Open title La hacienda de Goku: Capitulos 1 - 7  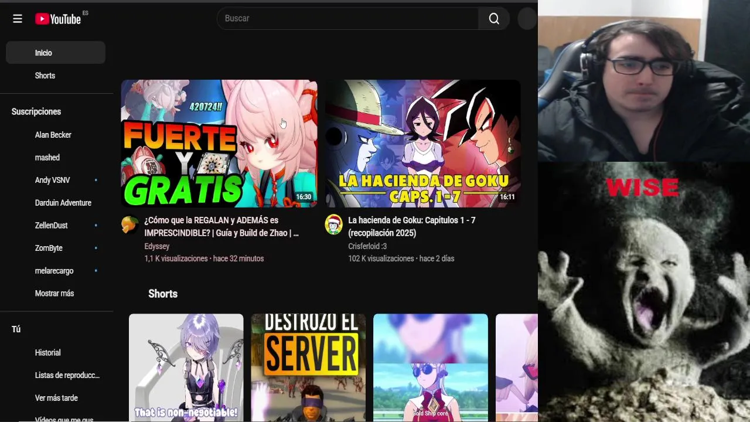pos(412,226)
